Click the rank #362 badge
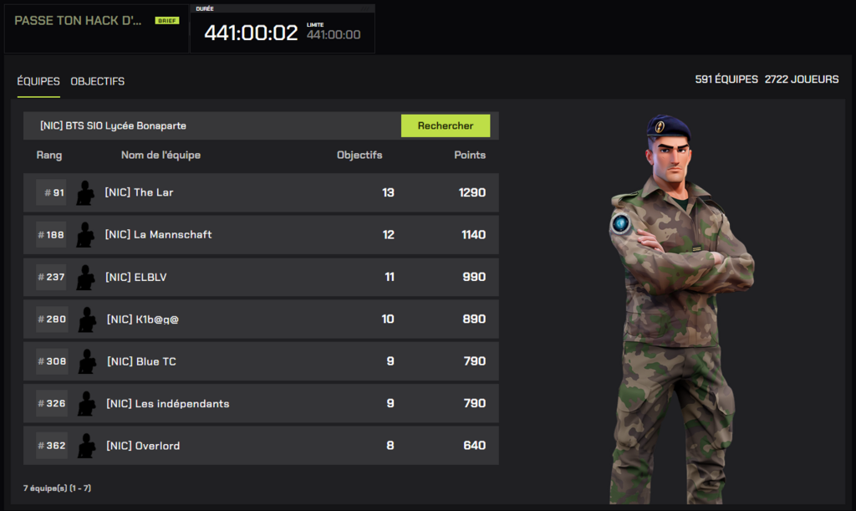The image size is (856, 511). 52,446
